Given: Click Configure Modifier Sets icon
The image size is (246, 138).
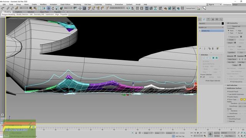Looking at the screenshot, I should click(218, 49).
